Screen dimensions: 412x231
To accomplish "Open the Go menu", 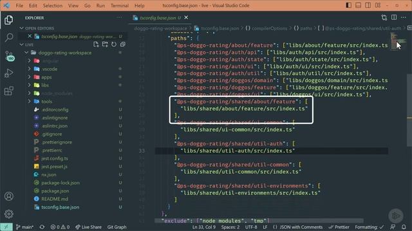I will click(x=88, y=6).
